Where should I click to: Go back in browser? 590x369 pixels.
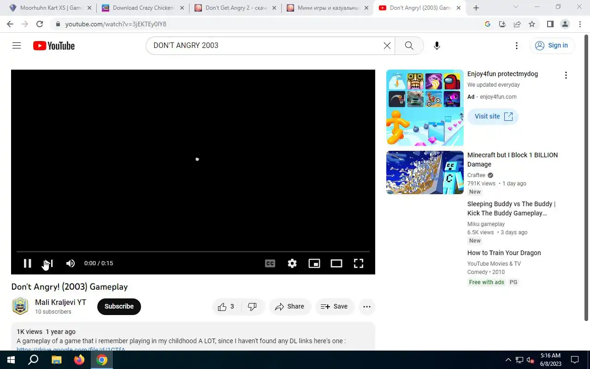coord(10,24)
